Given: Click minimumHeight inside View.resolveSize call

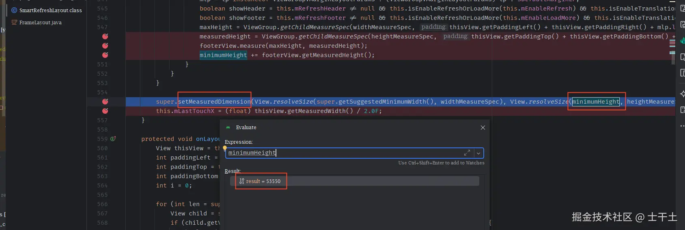Looking at the screenshot, I should tap(596, 102).
